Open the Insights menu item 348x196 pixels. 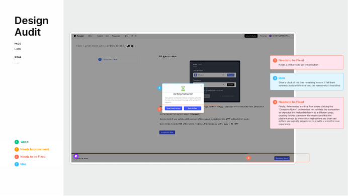tap(100, 36)
